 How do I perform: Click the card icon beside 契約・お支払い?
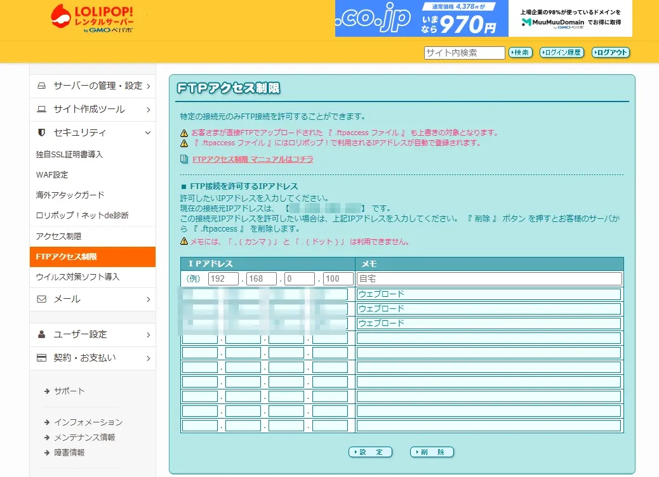[x=42, y=358]
